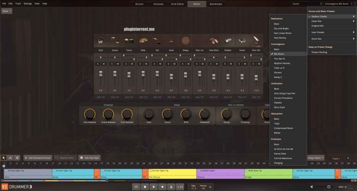Stop playback with the stop button
This screenshot has height=191, width=357.
(145, 187)
